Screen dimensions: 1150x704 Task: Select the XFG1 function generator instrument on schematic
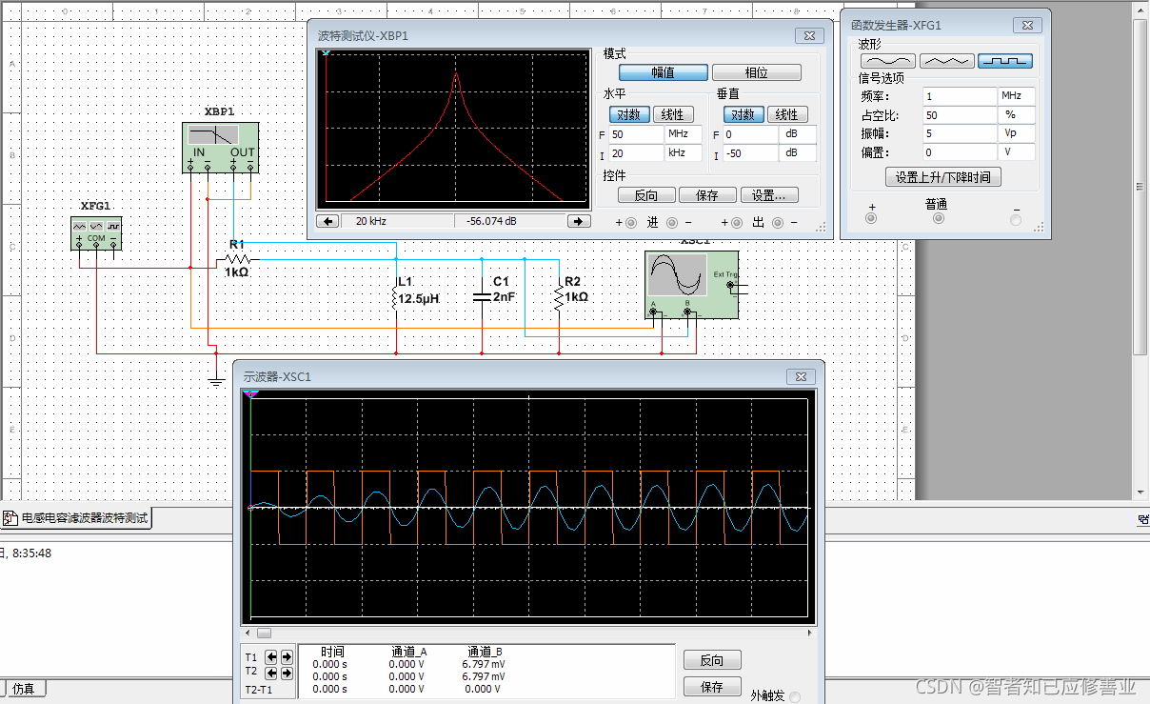click(x=96, y=232)
